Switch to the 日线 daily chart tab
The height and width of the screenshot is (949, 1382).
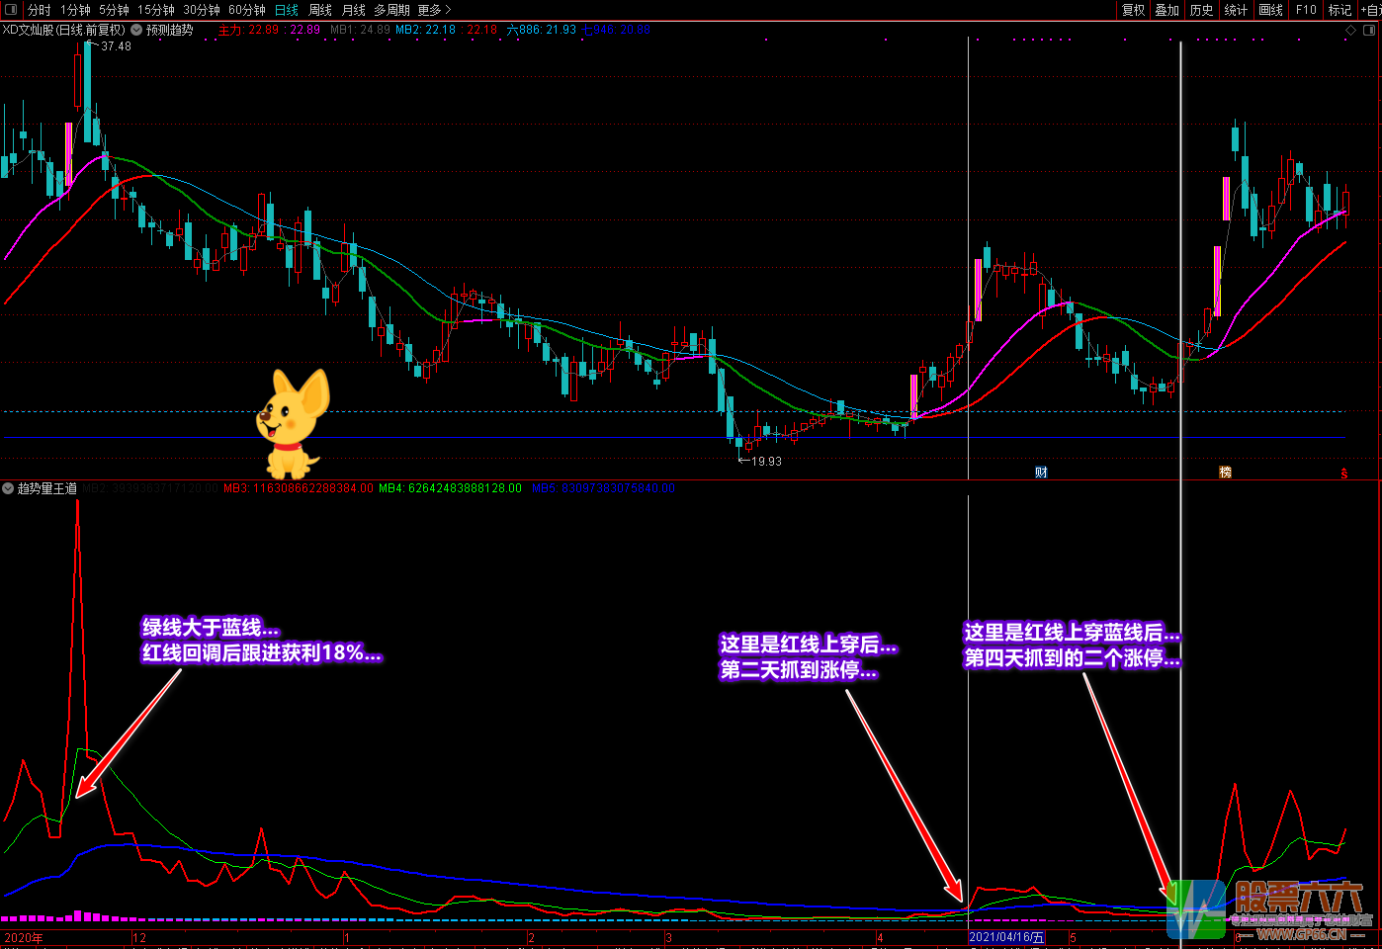pyautogui.click(x=286, y=10)
